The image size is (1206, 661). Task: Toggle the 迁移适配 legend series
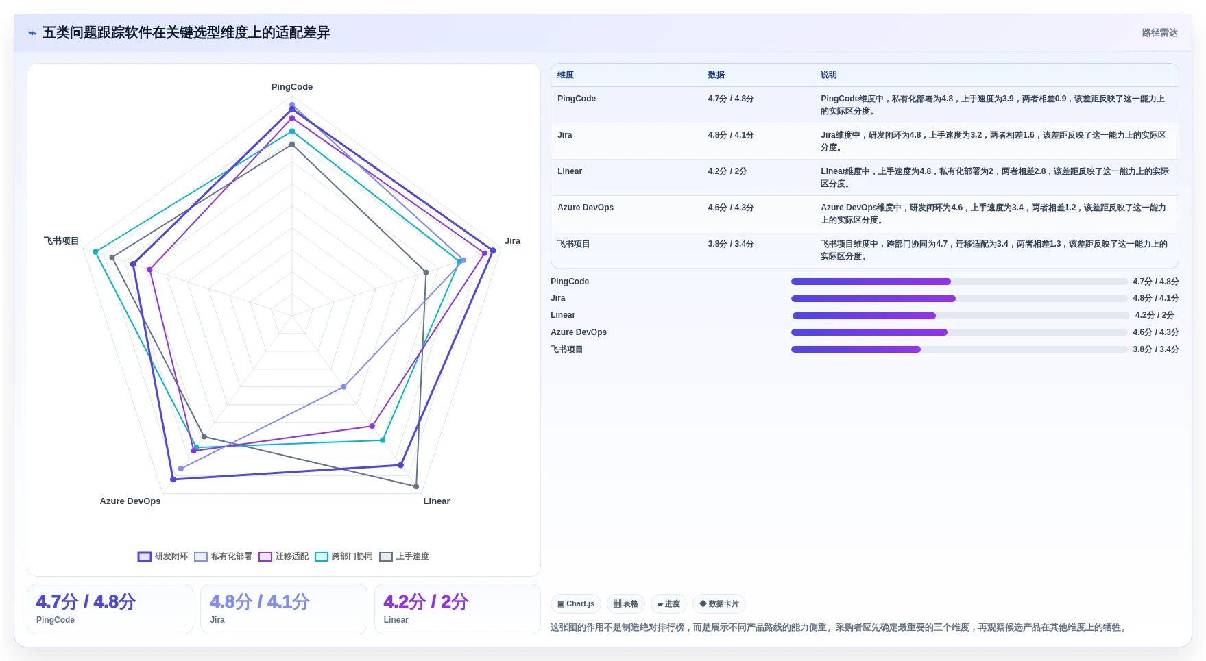pyautogui.click(x=283, y=556)
